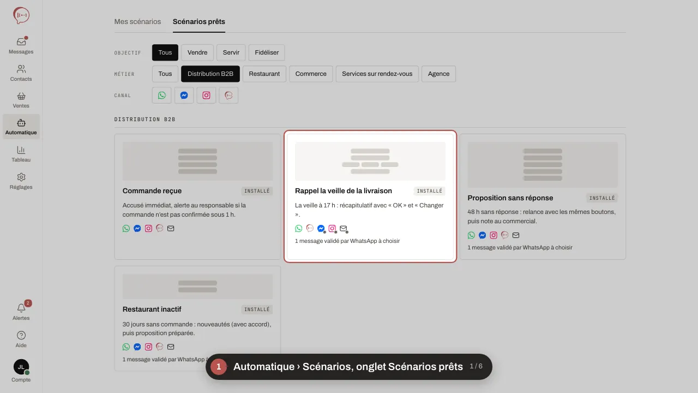
Task: Choose the Restaurant métier filter chip
Action: coord(264,74)
